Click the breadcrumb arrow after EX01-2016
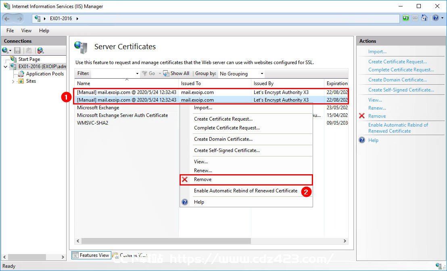Viewport: 447px width, 271px height. point(77,19)
